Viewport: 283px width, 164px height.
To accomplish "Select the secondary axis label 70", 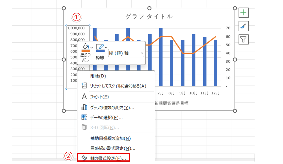I will (228, 28).
